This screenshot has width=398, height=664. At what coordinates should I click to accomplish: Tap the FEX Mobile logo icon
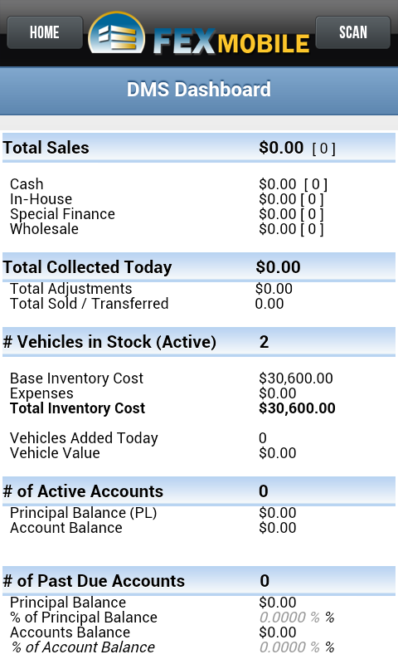[116, 34]
